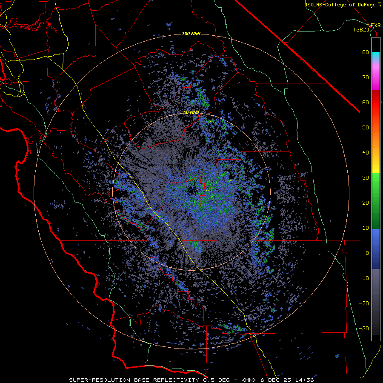Click the '50 NMI' range ring label

tap(191, 113)
